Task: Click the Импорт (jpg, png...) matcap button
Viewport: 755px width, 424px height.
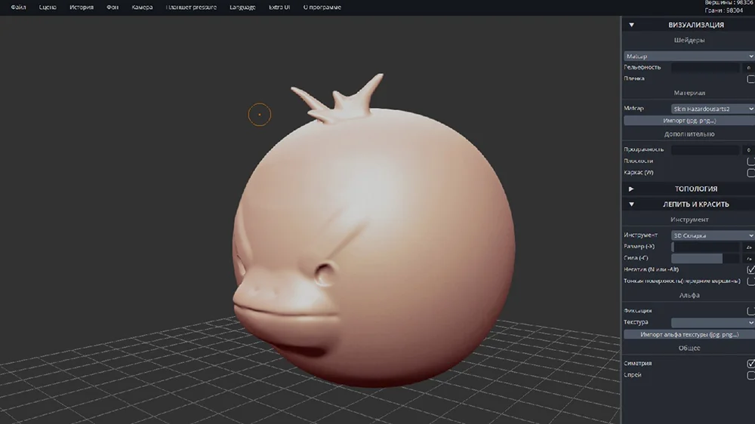Action: pyautogui.click(x=689, y=121)
